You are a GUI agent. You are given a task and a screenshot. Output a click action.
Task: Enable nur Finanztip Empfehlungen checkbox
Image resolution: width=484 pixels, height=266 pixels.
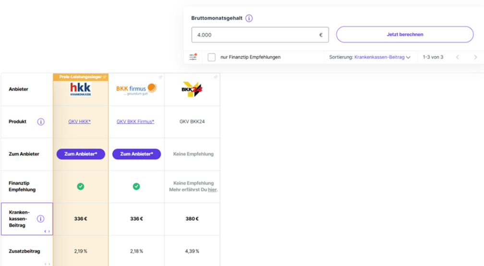pyautogui.click(x=211, y=57)
